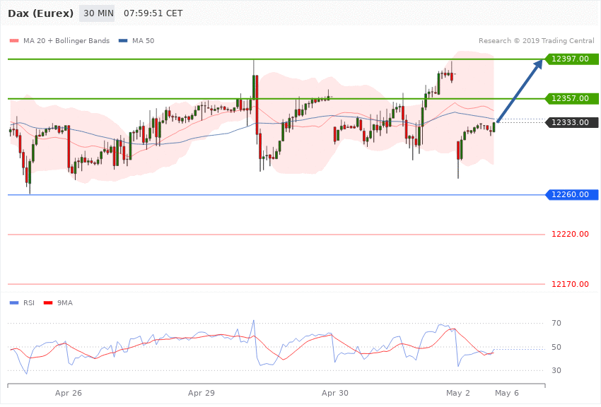Viewport: 601px width, 407px height.
Task: Click Research © 2019 Trading Central text
Action: pos(536,40)
